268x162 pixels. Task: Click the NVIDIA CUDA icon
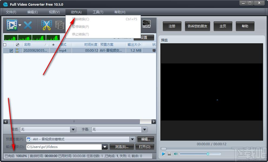pyautogui.click(x=147, y=24)
